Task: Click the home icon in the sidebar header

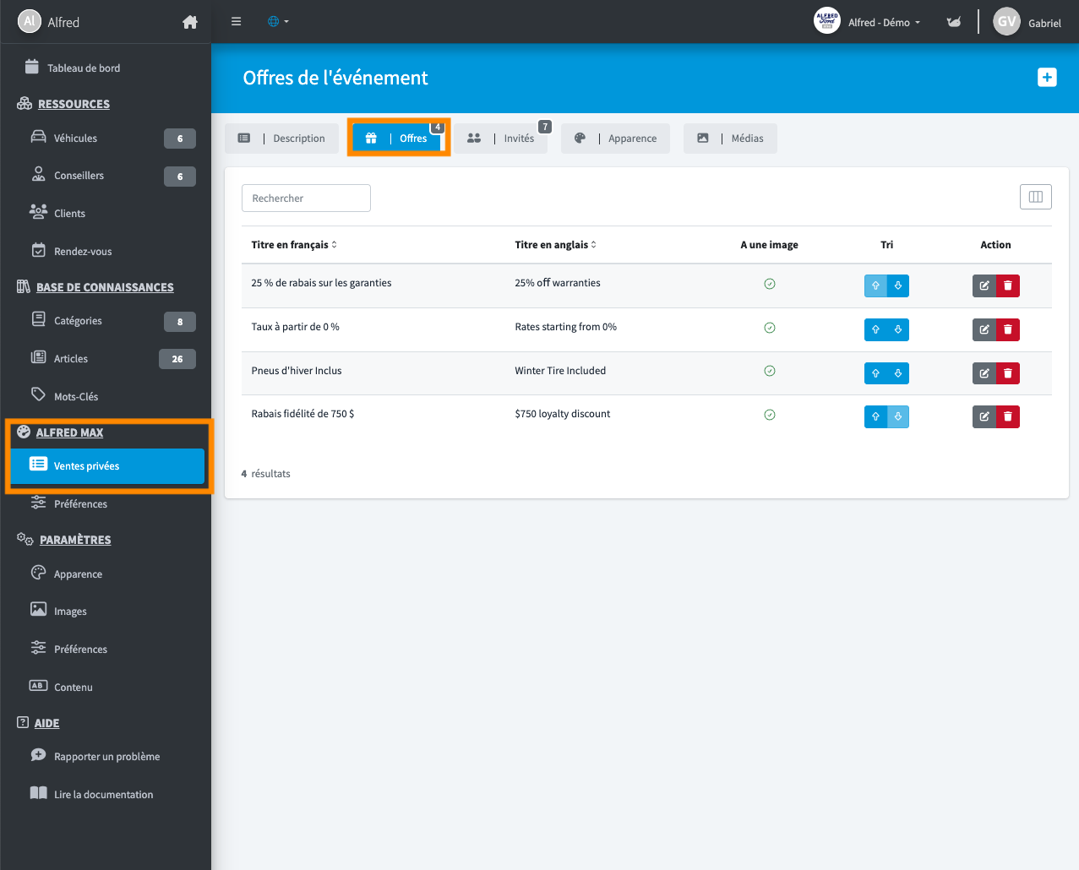Action: 190,22
